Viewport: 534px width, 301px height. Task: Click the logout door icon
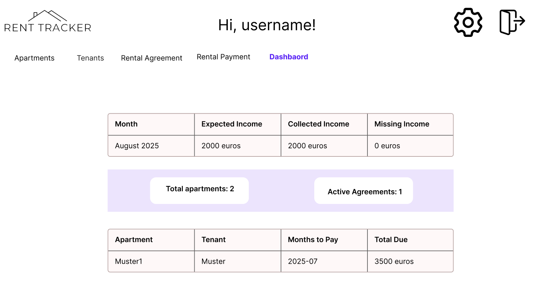pos(512,23)
